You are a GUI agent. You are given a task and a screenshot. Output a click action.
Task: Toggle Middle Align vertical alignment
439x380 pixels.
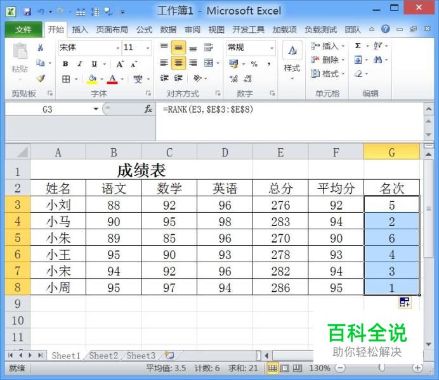click(178, 47)
